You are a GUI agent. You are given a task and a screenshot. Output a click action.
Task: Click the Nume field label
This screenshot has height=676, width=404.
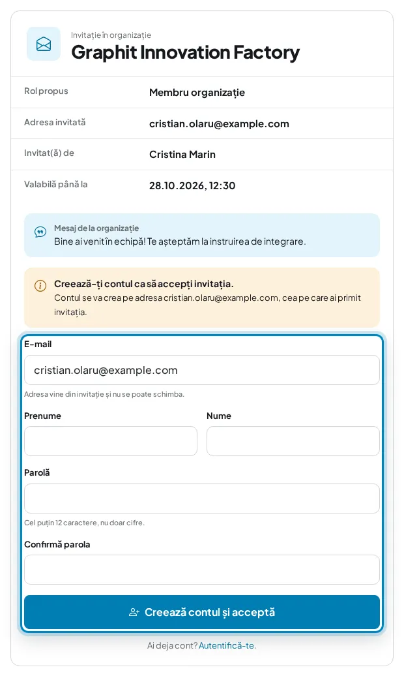click(x=219, y=416)
